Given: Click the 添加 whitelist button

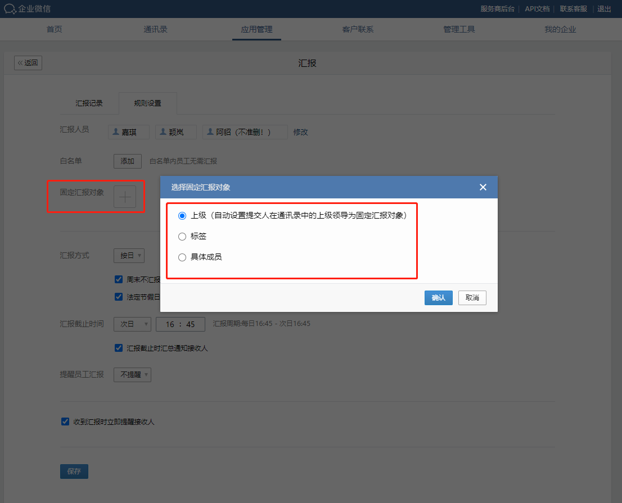Looking at the screenshot, I should click(127, 161).
